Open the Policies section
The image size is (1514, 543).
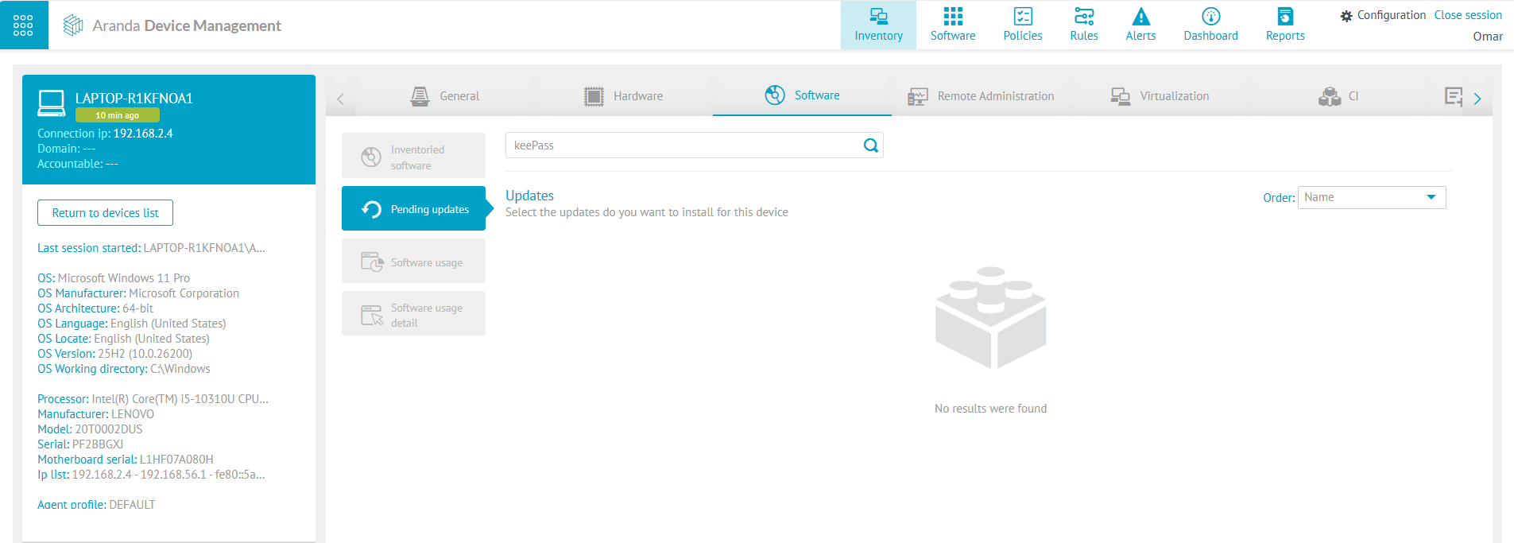point(1022,25)
